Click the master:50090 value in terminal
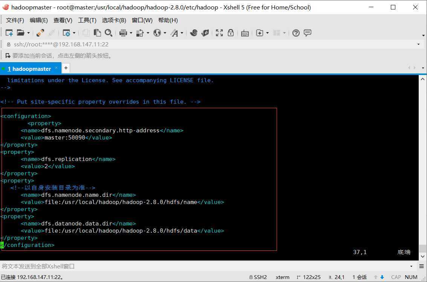Screen dimensions: 427x282 pyautogui.click(x=65, y=138)
